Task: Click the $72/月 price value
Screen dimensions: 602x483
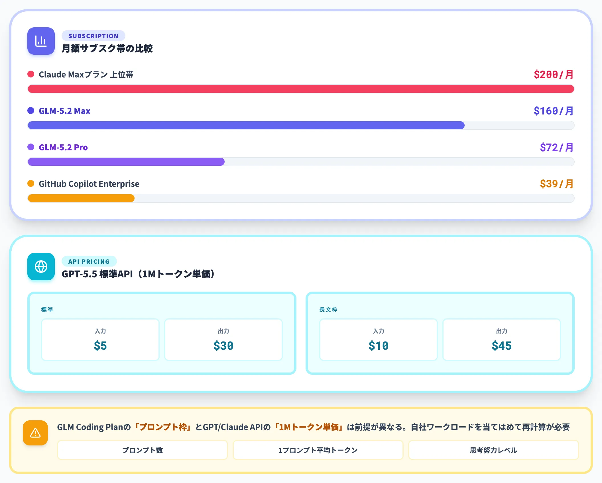Action: (557, 147)
